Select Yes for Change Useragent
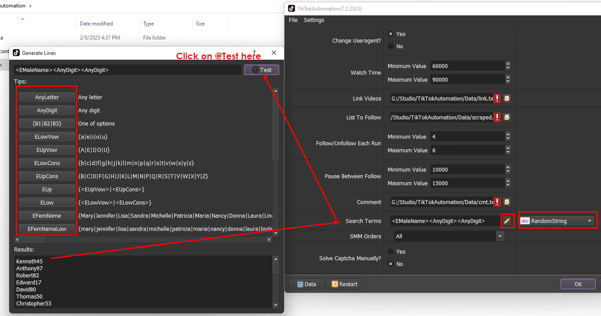This screenshot has height=316, width=601. click(391, 34)
